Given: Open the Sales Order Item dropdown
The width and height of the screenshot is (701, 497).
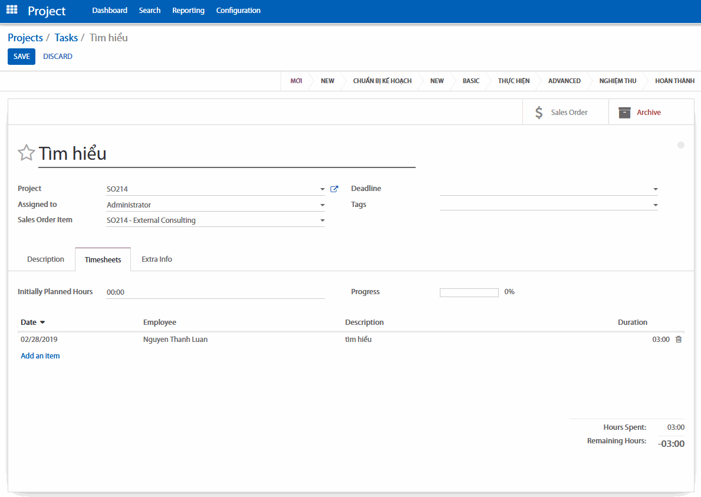Looking at the screenshot, I should (322, 220).
